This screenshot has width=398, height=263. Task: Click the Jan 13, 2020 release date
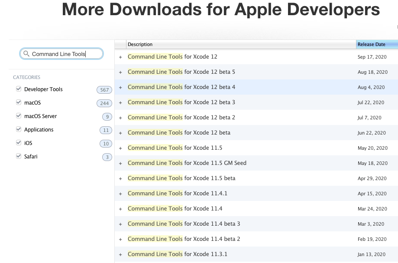click(x=372, y=254)
